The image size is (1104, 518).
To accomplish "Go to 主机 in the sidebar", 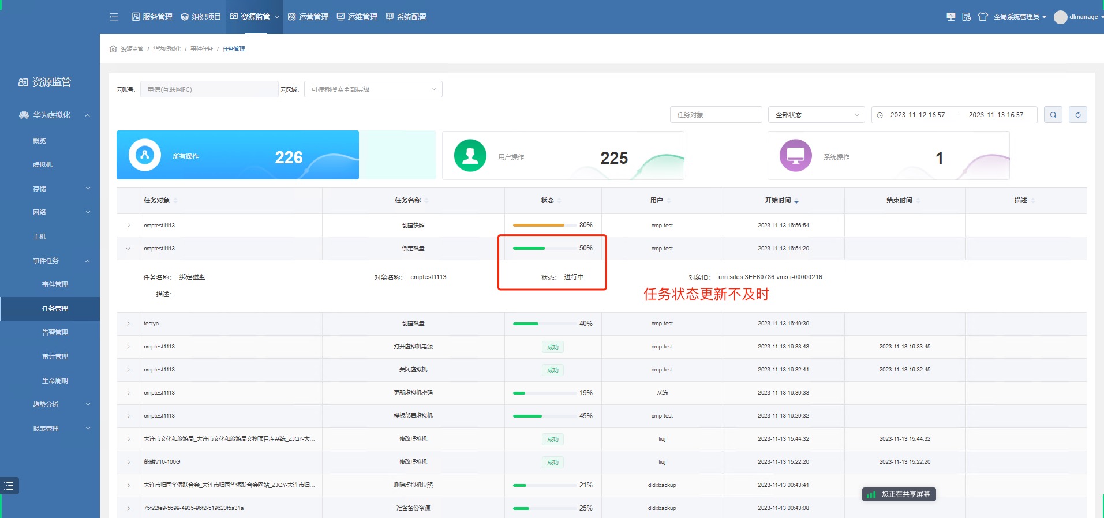I will pos(39,237).
